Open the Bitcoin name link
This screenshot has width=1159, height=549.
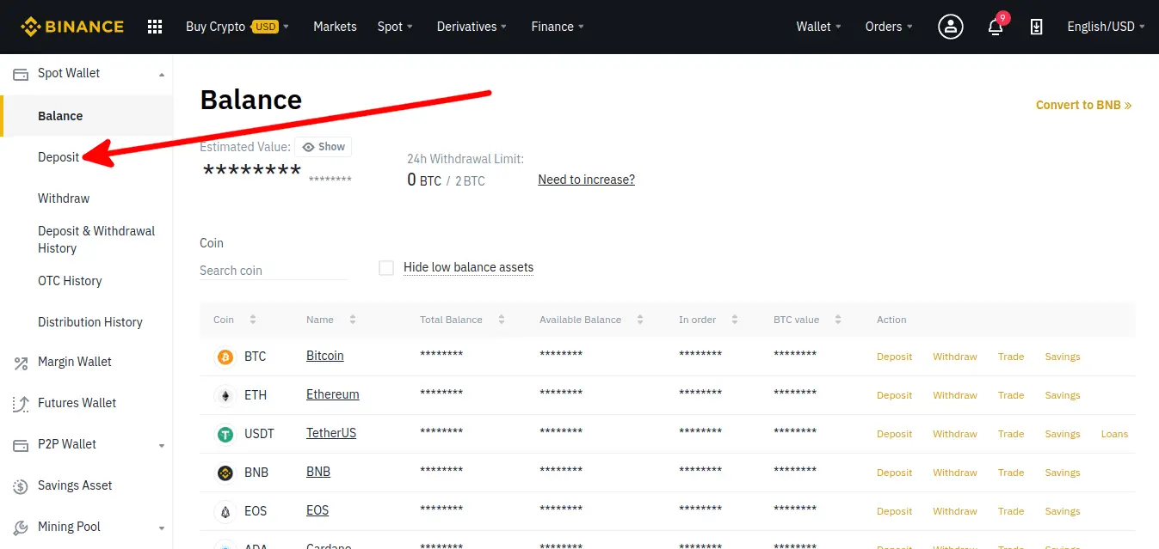[324, 356]
